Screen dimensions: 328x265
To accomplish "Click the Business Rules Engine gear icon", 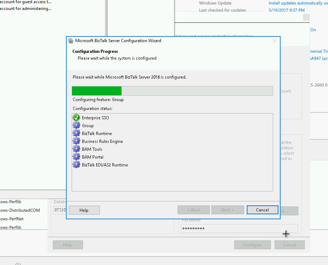I will [76, 141].
